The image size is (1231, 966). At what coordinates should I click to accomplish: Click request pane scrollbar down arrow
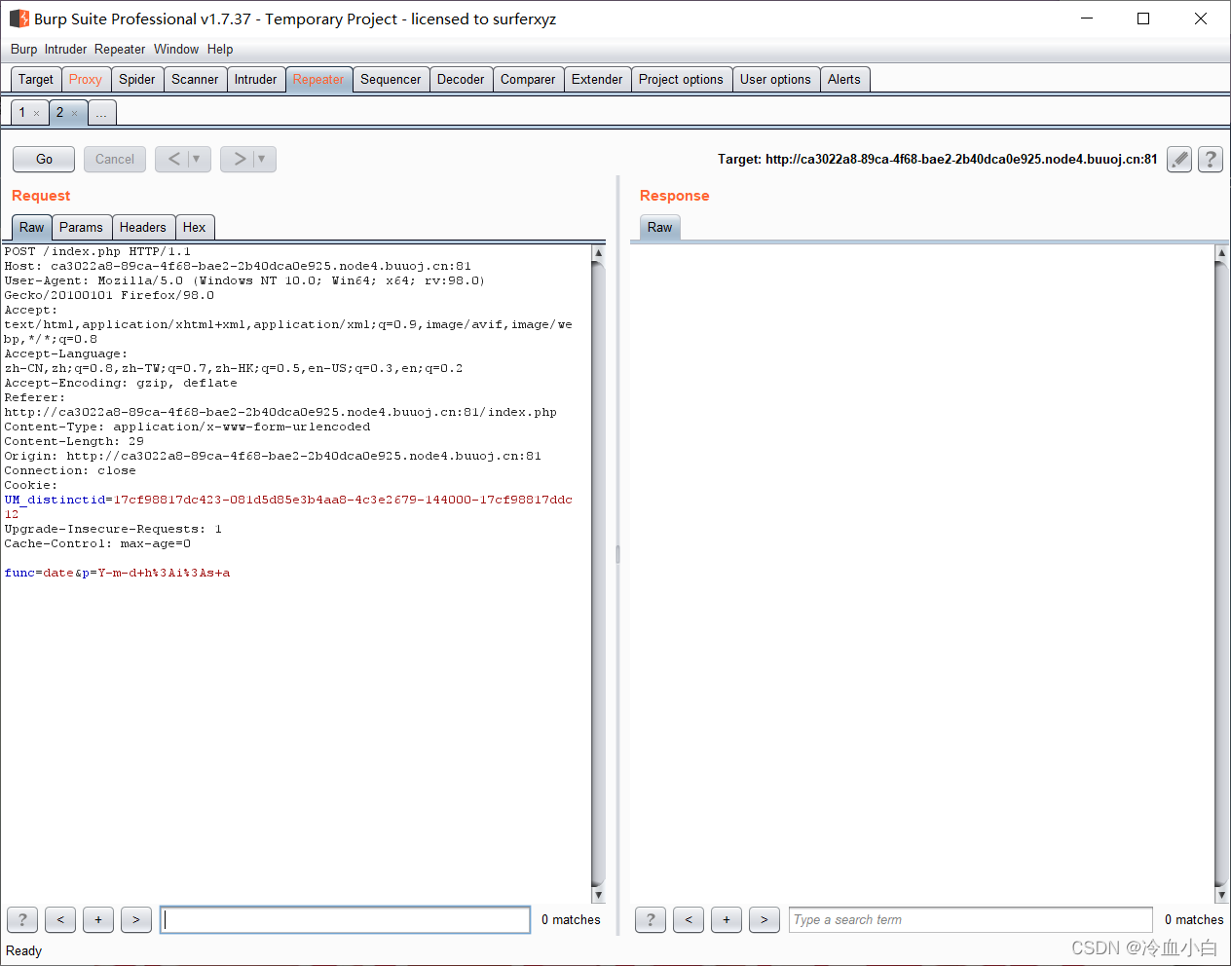(598, 895)
